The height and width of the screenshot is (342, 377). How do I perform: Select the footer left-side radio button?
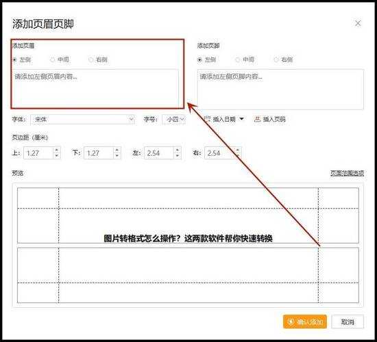(199, 60)
